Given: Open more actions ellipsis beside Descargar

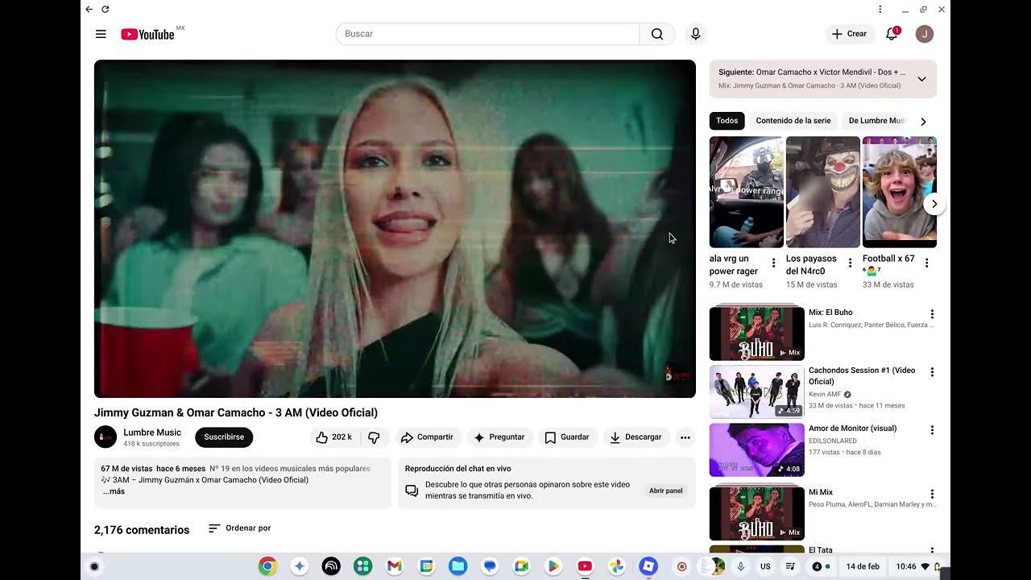Looking at the screenshot, I should tap(685, 437).
